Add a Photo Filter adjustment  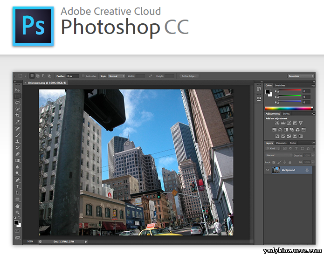point(292,130)
